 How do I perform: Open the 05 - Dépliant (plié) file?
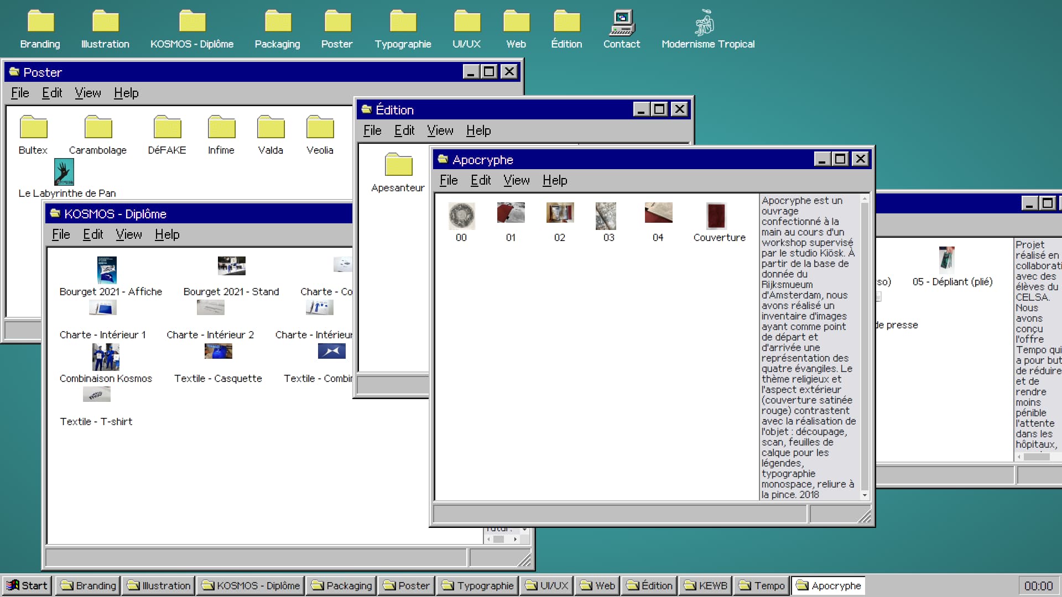[946, 259]
